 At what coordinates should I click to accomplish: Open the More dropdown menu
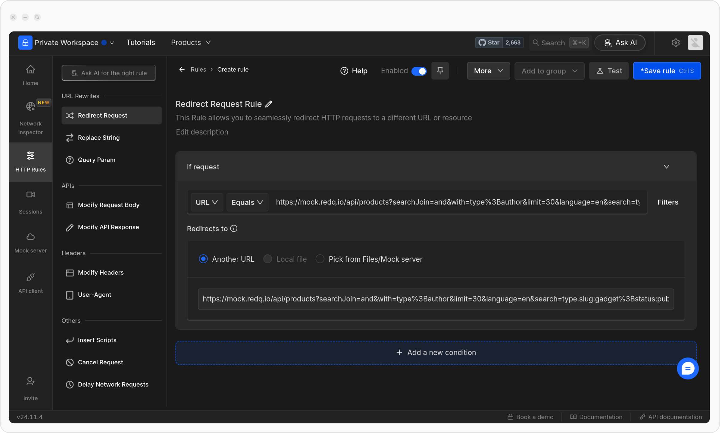(488, 71)
